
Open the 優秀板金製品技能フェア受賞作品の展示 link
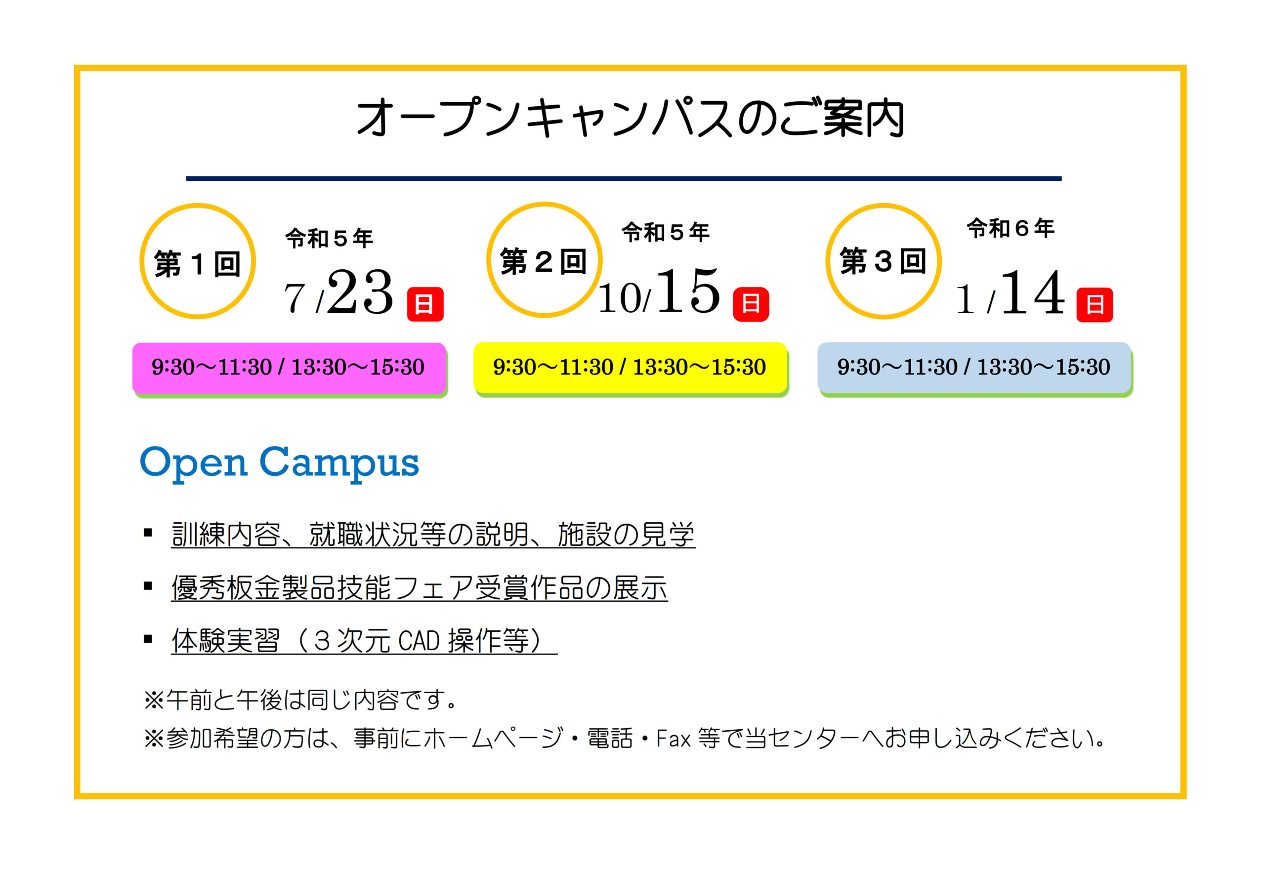(x=420, y=587)
